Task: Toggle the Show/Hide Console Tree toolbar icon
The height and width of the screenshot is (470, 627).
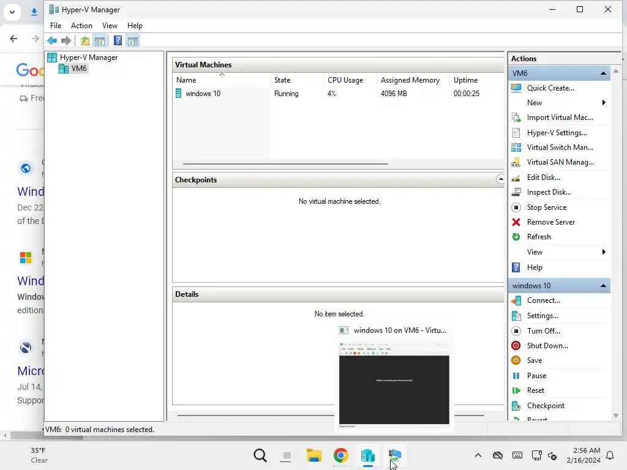Action: pyautogui.click(x=100, y=40)
